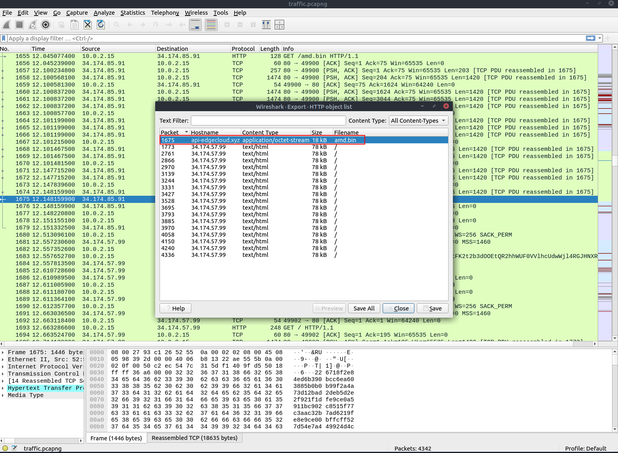This screenshot has height=453, width=618.
Task: Click the find packet magnifier icon
Action: [117, 25]
